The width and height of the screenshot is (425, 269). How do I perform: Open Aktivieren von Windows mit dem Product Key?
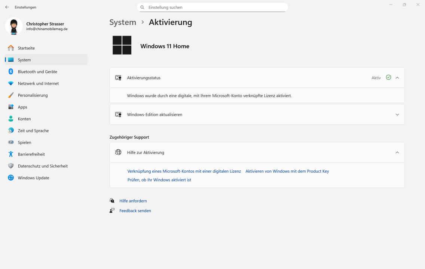tap(287, 171)
